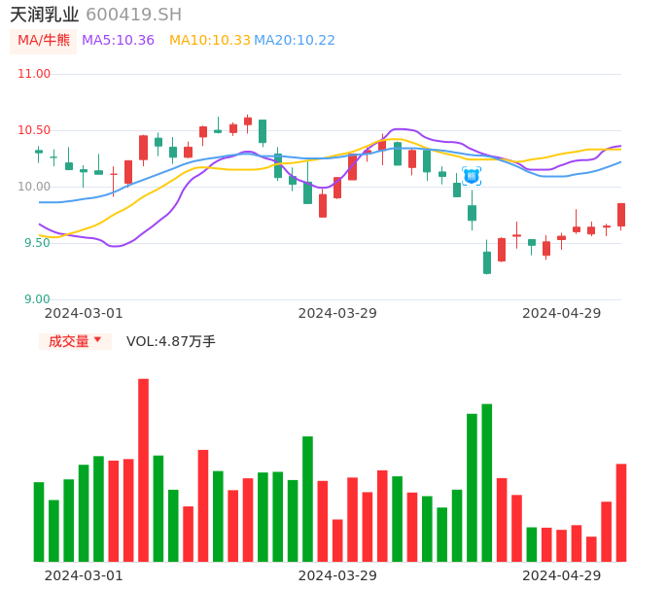Click the 2024-03-01 date under volume chart
The width and height of the screenshot is (667, 589).
(x=84, y=575)
